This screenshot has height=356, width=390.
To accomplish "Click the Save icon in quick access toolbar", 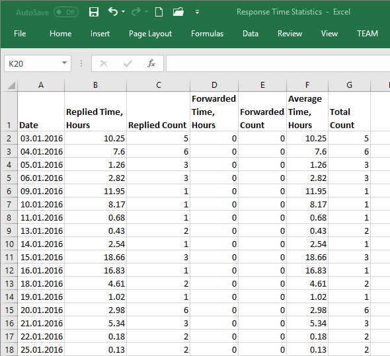I will click(x=94, y=12).
